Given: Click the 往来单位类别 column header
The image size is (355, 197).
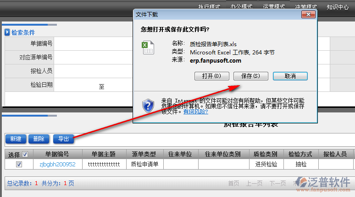Looking at the screenshot, I should pyautogui.click(x=223, y=154).
